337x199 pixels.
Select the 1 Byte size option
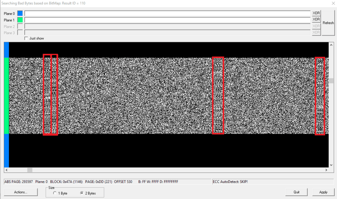click(x=55, y=193)
